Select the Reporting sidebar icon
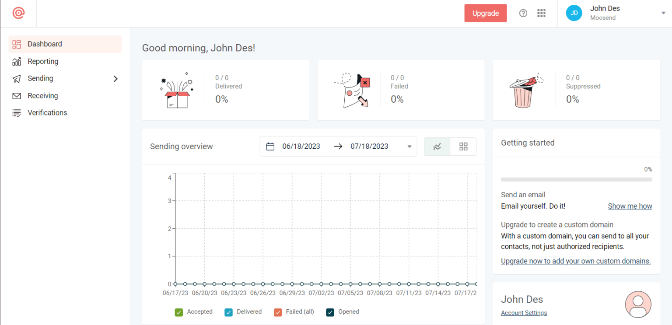Viewport: 672px width, 325px height. click(x=16, y=61)
